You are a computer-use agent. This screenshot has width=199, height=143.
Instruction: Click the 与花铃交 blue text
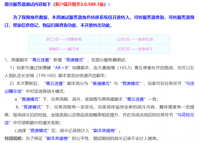pyautogui.click(x=186, y=115)
